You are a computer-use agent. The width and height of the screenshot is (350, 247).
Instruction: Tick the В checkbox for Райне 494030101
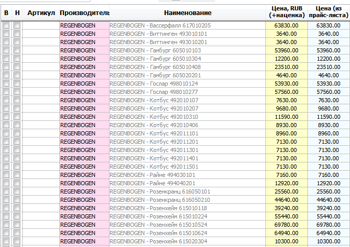click(x=6, y=175)
